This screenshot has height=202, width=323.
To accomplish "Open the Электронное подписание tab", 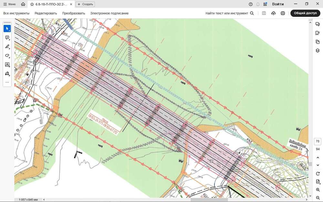I will (109, 13).
